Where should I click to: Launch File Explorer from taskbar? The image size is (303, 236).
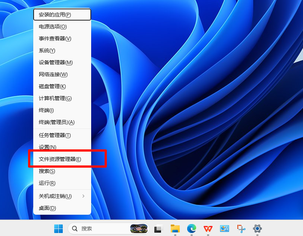click(175, 229)
